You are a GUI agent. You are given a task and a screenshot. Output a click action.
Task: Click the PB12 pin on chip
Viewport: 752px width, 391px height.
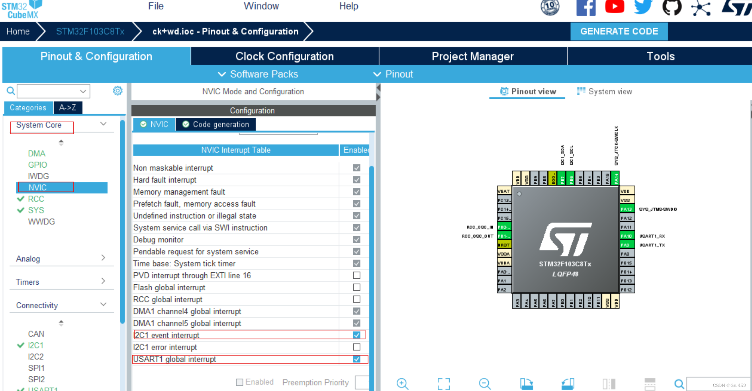(627, 289)
